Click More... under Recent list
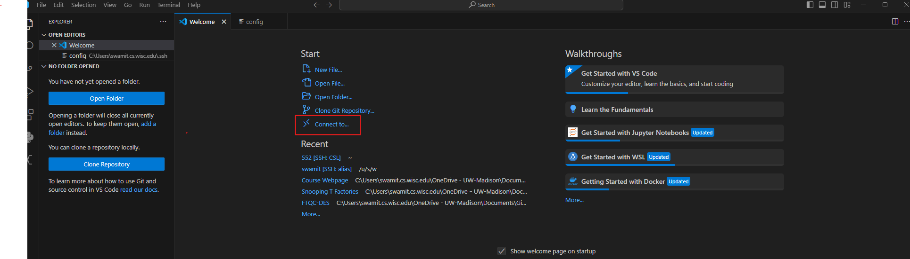 [x=311, y=214]
